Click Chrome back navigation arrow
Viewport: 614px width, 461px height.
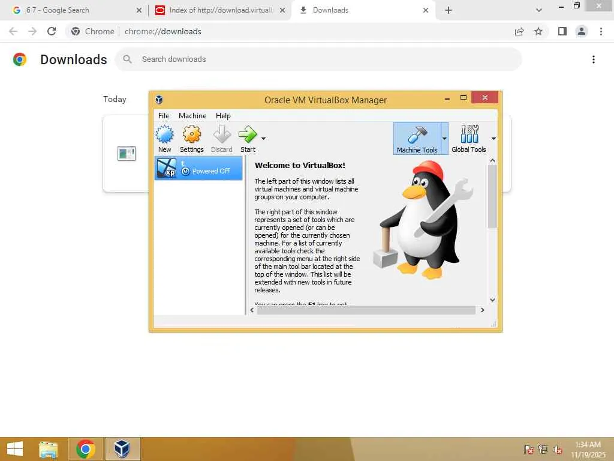coord(13,31)
